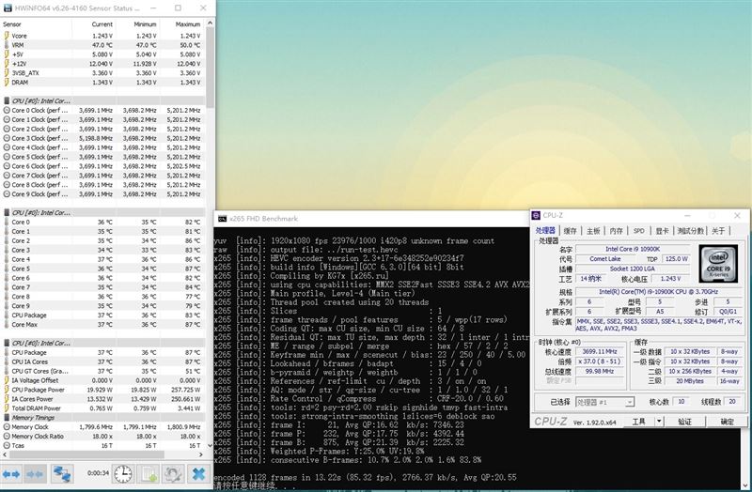Click the VRM temperature sensor icon

[x=7, y=45]
